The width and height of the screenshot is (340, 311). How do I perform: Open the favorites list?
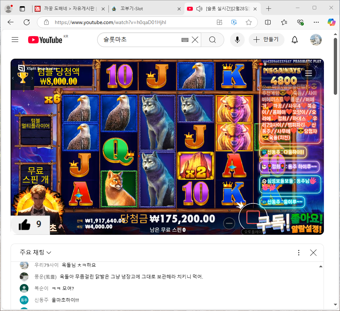click(x=284, y=22)
